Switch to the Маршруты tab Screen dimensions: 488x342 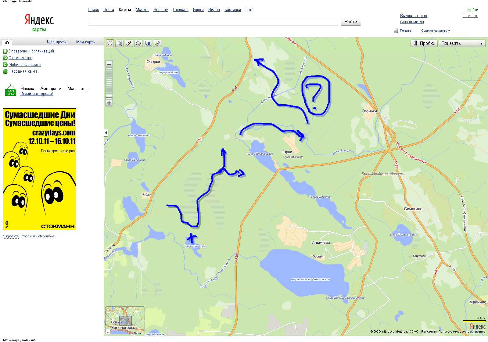(x=56, y=42)
